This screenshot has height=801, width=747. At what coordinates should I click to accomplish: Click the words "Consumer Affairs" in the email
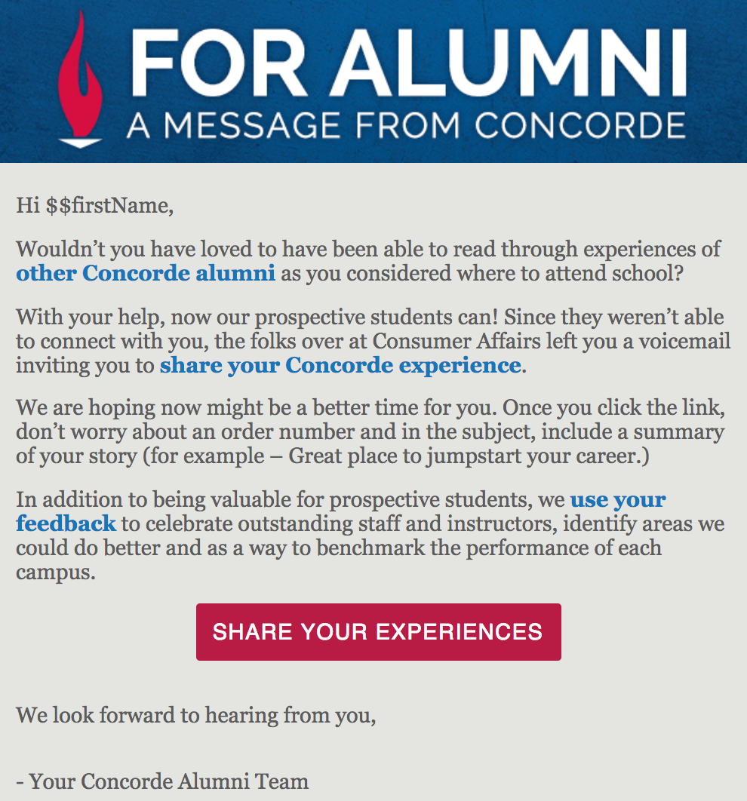456,341
